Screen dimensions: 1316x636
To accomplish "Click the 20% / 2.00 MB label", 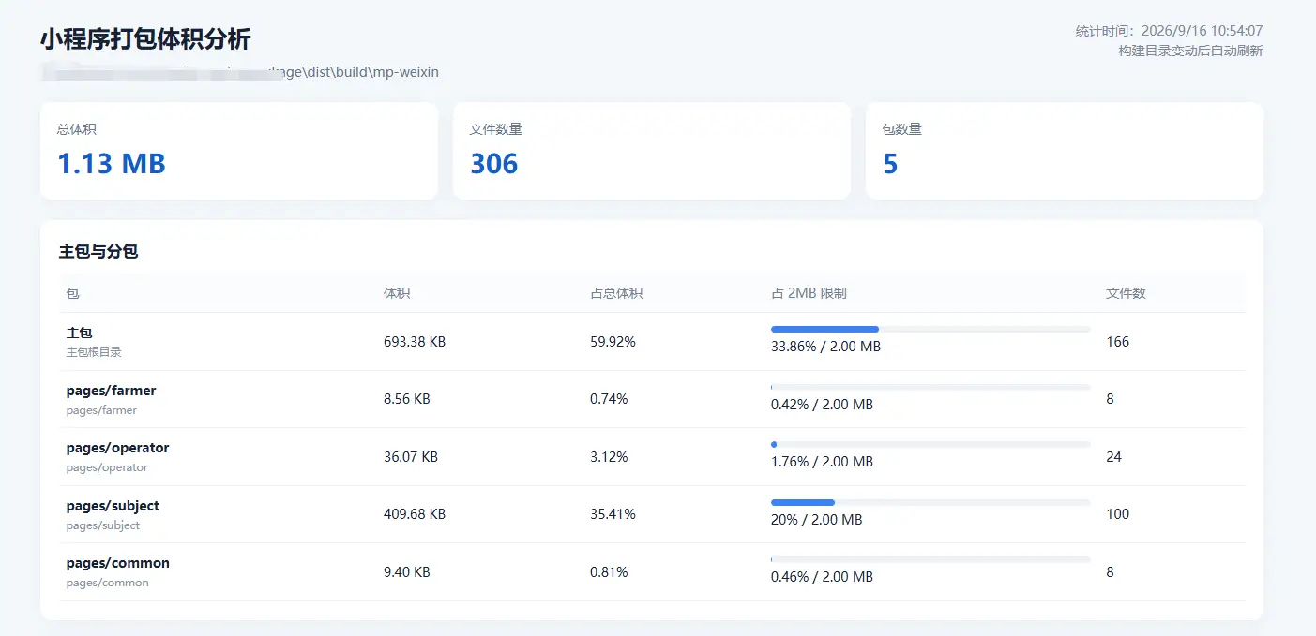I will point(816,520).
